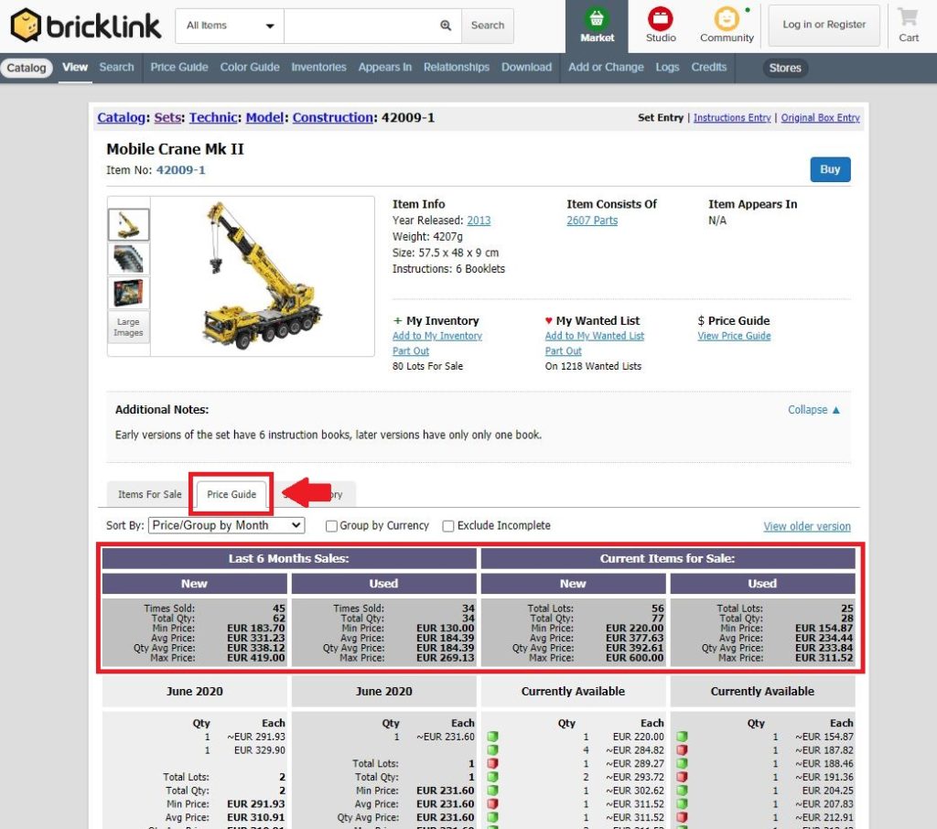Screen dimensions: 937x829
Task: Click the BrickLink logo
Action: pyautogui.click(x=85, y=25)
